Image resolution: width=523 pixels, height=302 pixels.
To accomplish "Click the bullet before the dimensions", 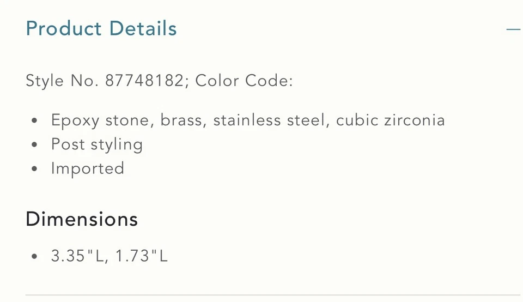I will click(x=35, y=256).
